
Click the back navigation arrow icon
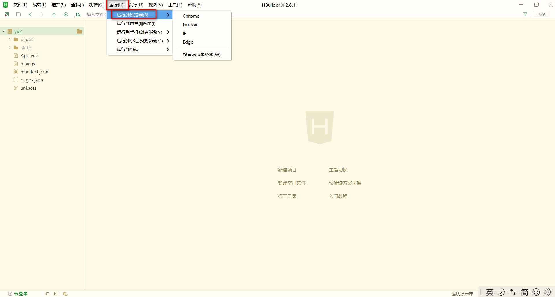(x=30, y=14)
